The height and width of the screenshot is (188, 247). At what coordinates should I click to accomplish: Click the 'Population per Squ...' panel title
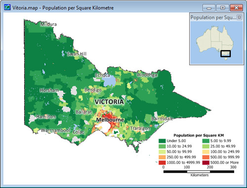click(213, 17)
